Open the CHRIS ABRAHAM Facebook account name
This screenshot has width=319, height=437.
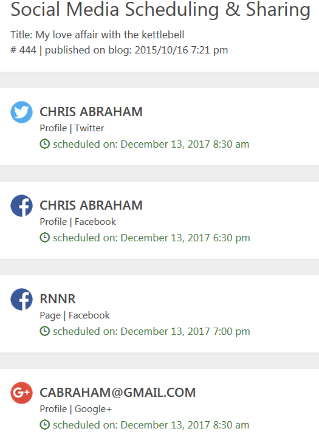point(91,205)
